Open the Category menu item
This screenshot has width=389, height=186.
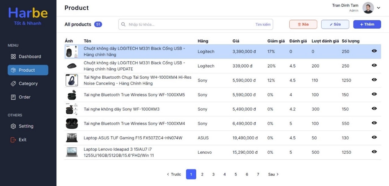pos(28,84)
